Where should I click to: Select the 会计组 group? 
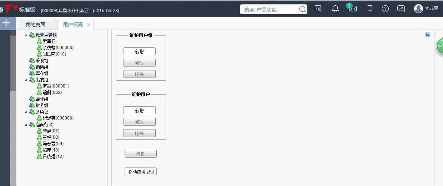click(x=42, y=99)
